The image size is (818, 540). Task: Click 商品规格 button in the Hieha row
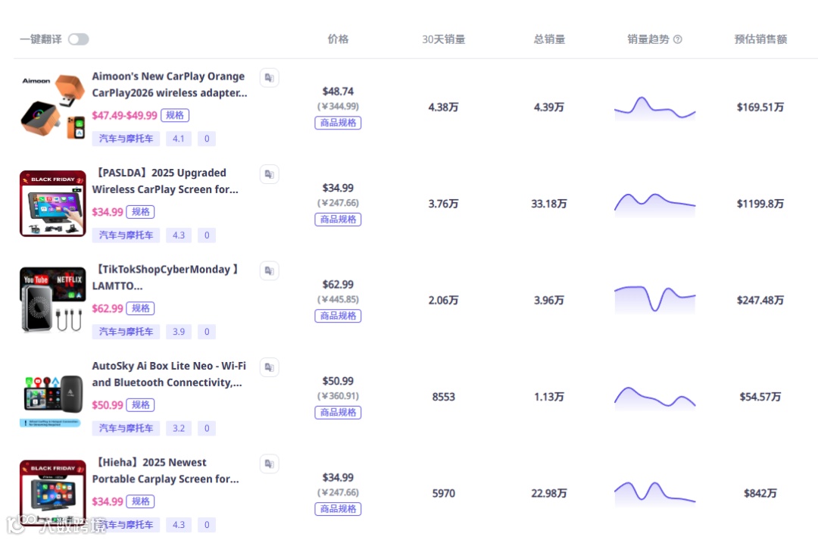pos(338,509)
